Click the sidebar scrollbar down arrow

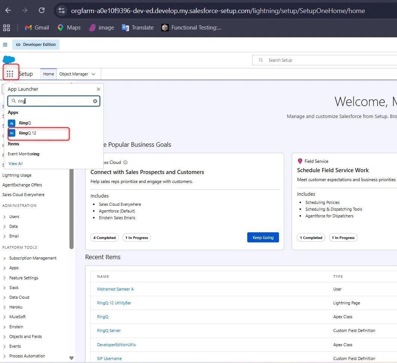[x=71, y=358]
